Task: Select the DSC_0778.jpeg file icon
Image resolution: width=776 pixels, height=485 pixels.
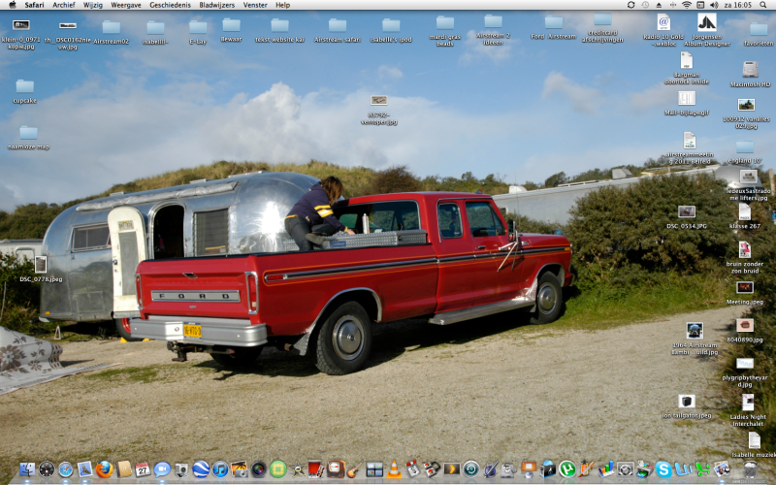Action: 41,265
